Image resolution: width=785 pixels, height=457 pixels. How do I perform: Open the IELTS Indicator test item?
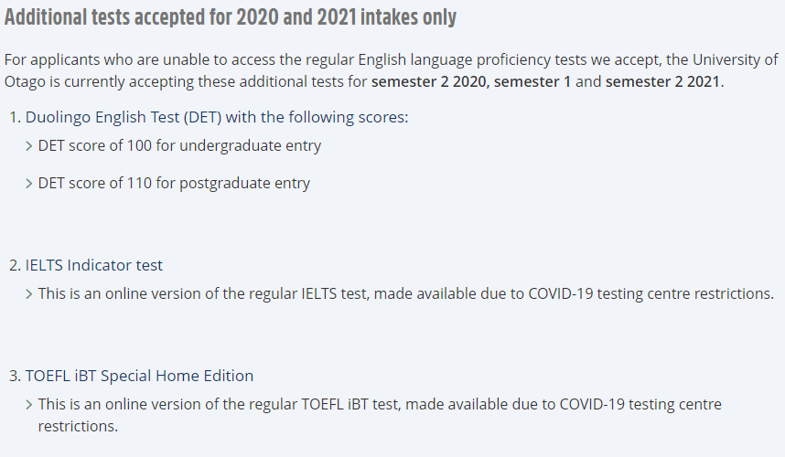click(x=94, y=265)
